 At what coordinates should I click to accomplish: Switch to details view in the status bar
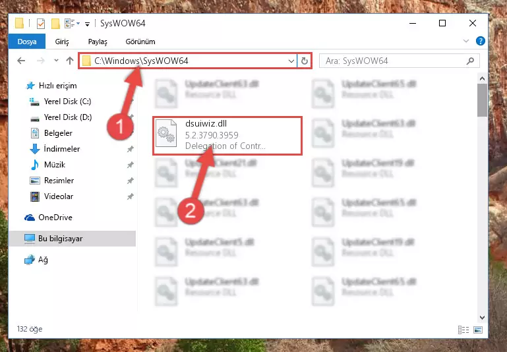pos(463,330)
